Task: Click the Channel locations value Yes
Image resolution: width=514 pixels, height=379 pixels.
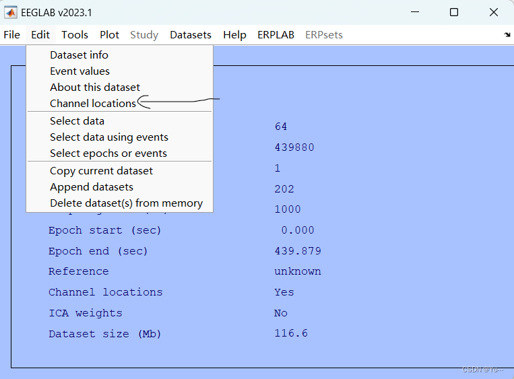Action: [284, 292]
